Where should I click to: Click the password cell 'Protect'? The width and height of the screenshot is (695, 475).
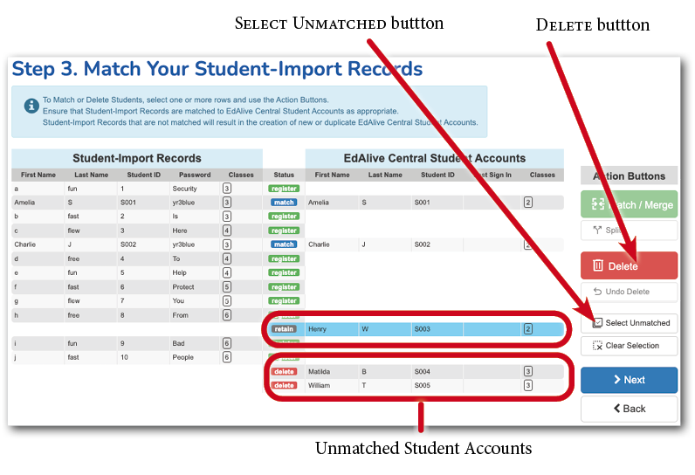pos(183,286)
